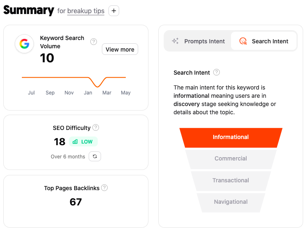Open the SEO Difficulty help icon

(96, 127)
